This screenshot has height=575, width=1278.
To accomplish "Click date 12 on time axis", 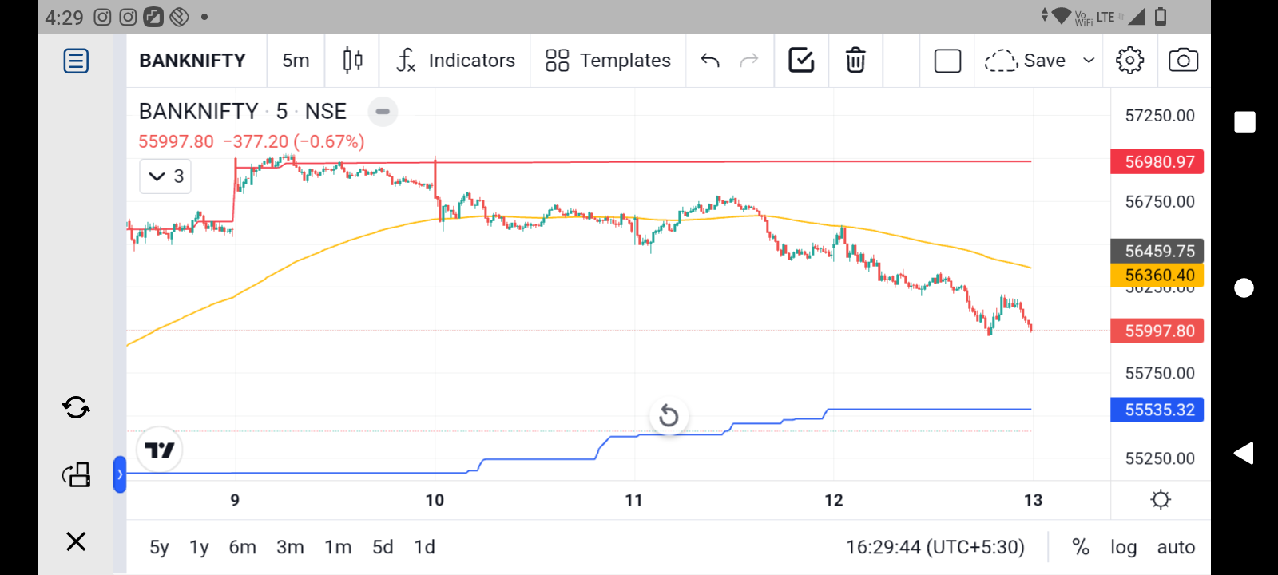I will [834, 500].
